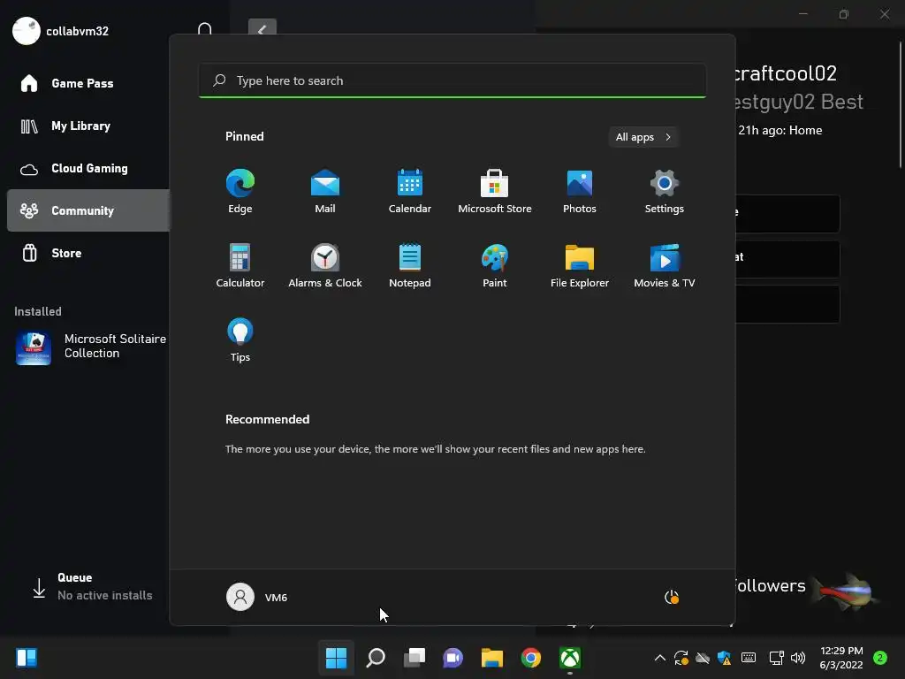Open Settings from pinned apps
The image size is (905, 679).
665,191
